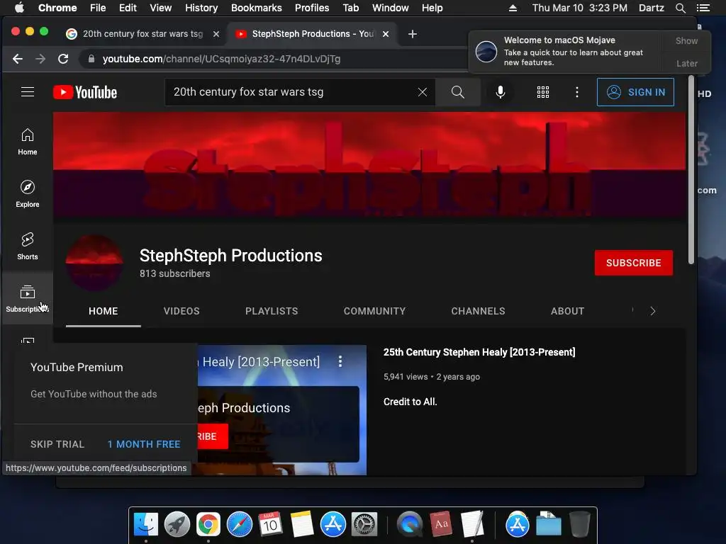
Task: Open Subscriptions in the sidebar
Action: click(28, 298)
